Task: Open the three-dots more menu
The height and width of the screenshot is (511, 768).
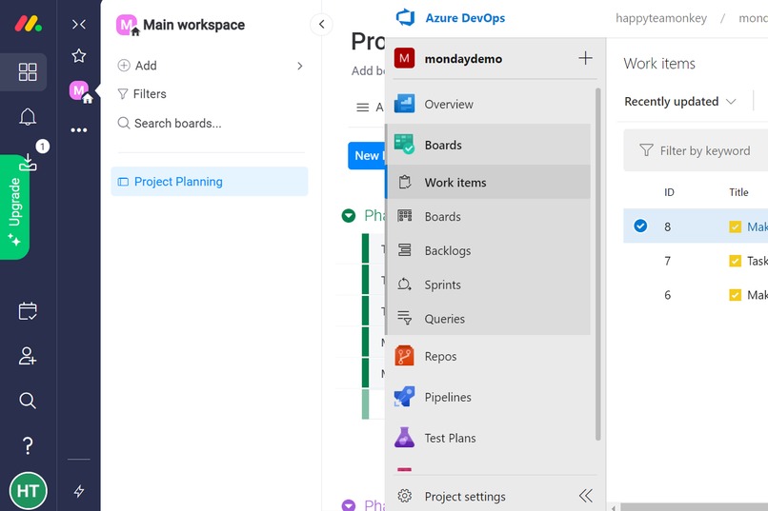Action: 79,130
